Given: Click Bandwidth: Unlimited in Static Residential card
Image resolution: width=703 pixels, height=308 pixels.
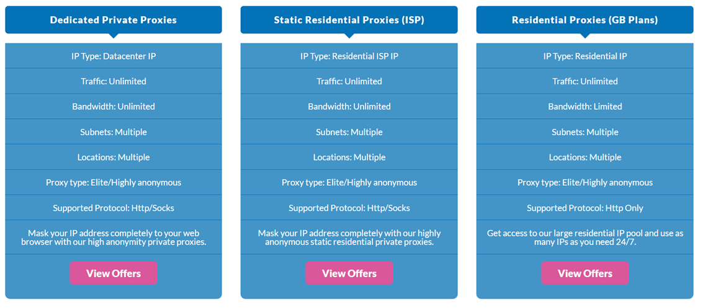Looking at the screenshot, I should pyautogui.click(x=349, y=107).
